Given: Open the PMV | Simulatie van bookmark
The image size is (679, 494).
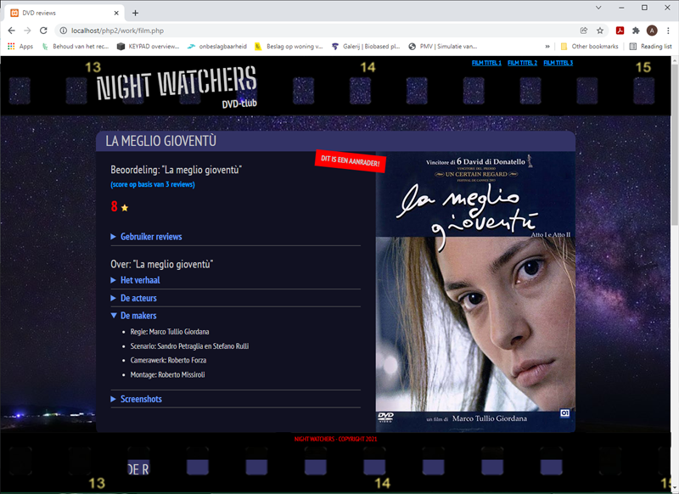Looking at the screenshot, I should [x=442, y=47].
